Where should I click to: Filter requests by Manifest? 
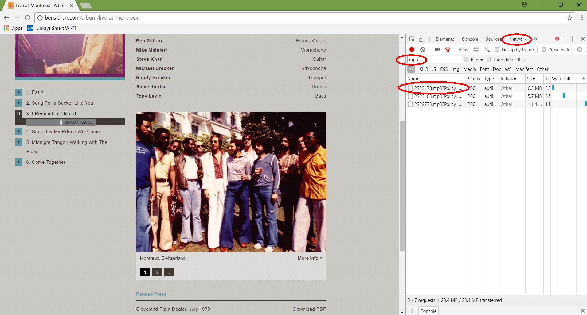(524, 69)
